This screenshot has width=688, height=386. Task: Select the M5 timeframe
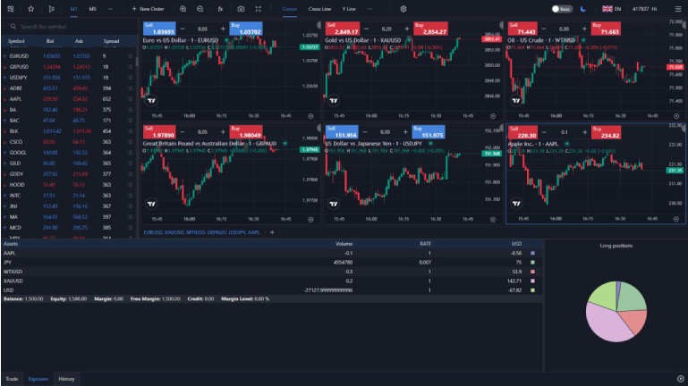(92, 9)
